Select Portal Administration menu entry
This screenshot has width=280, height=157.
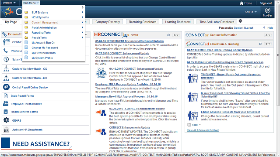(44, 27)
